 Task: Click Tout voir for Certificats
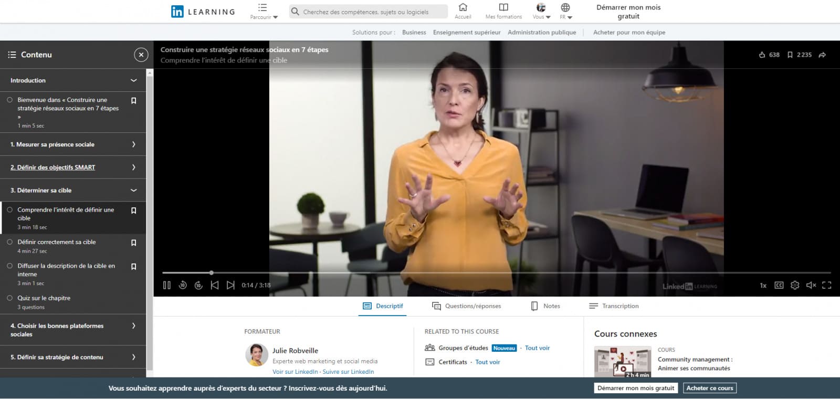pyautogui.click(x=488, y=362)
